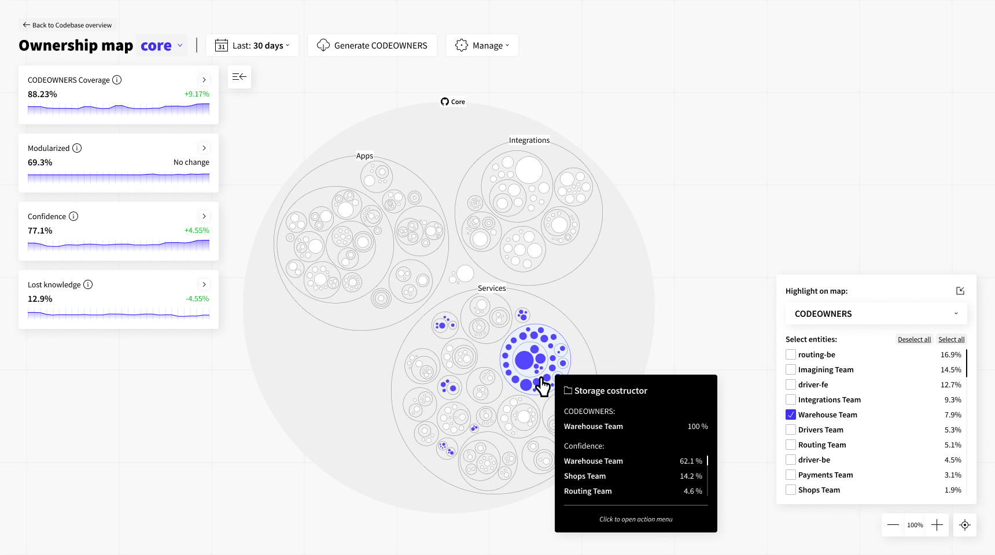Check the Drivers Team checkbox
The width and height of the screenshot is (995, 555).
(791, 430)
